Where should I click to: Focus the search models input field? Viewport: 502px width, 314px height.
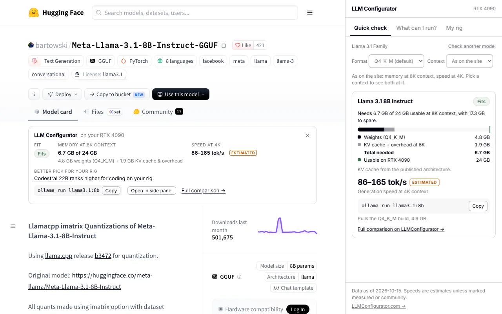[x=195, y=13]
